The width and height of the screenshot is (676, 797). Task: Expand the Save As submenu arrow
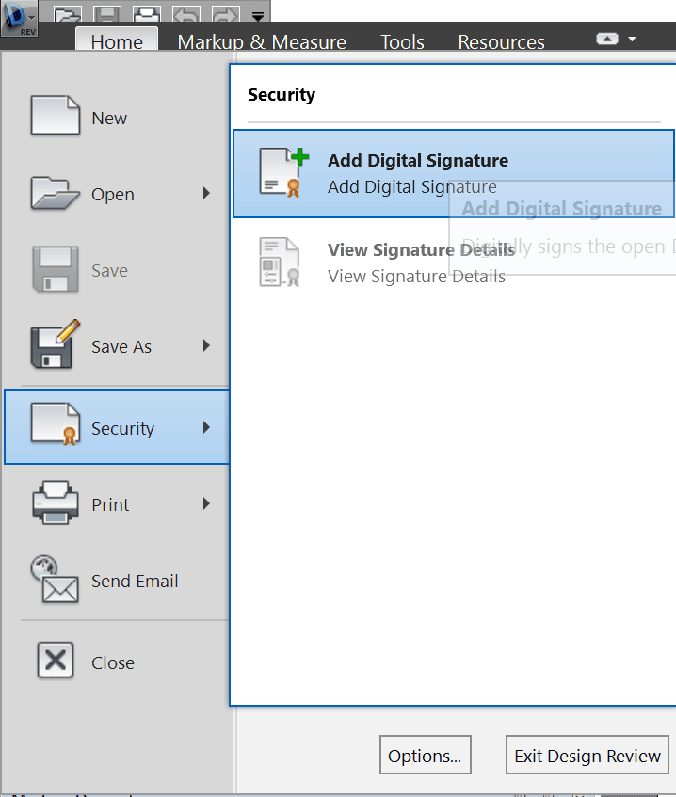pos(206,346)
